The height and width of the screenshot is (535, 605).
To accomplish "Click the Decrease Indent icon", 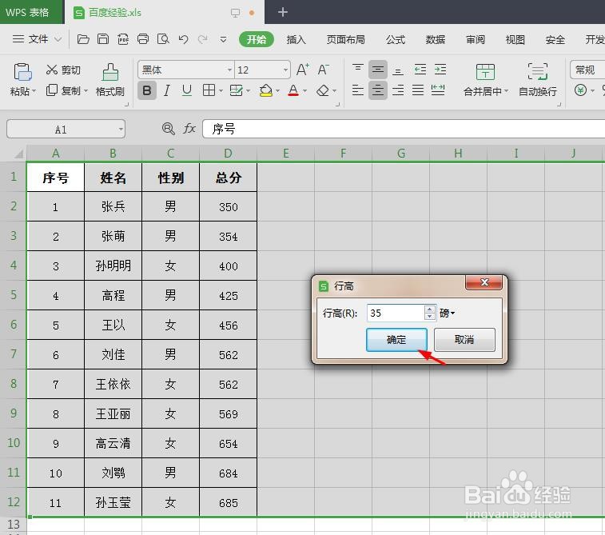I will click(420, 70).
